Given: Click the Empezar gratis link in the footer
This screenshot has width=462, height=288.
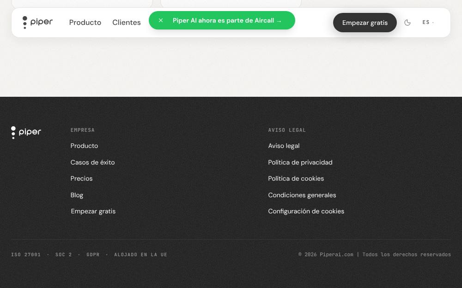Looking at the screenshot, I should (93, 212).
